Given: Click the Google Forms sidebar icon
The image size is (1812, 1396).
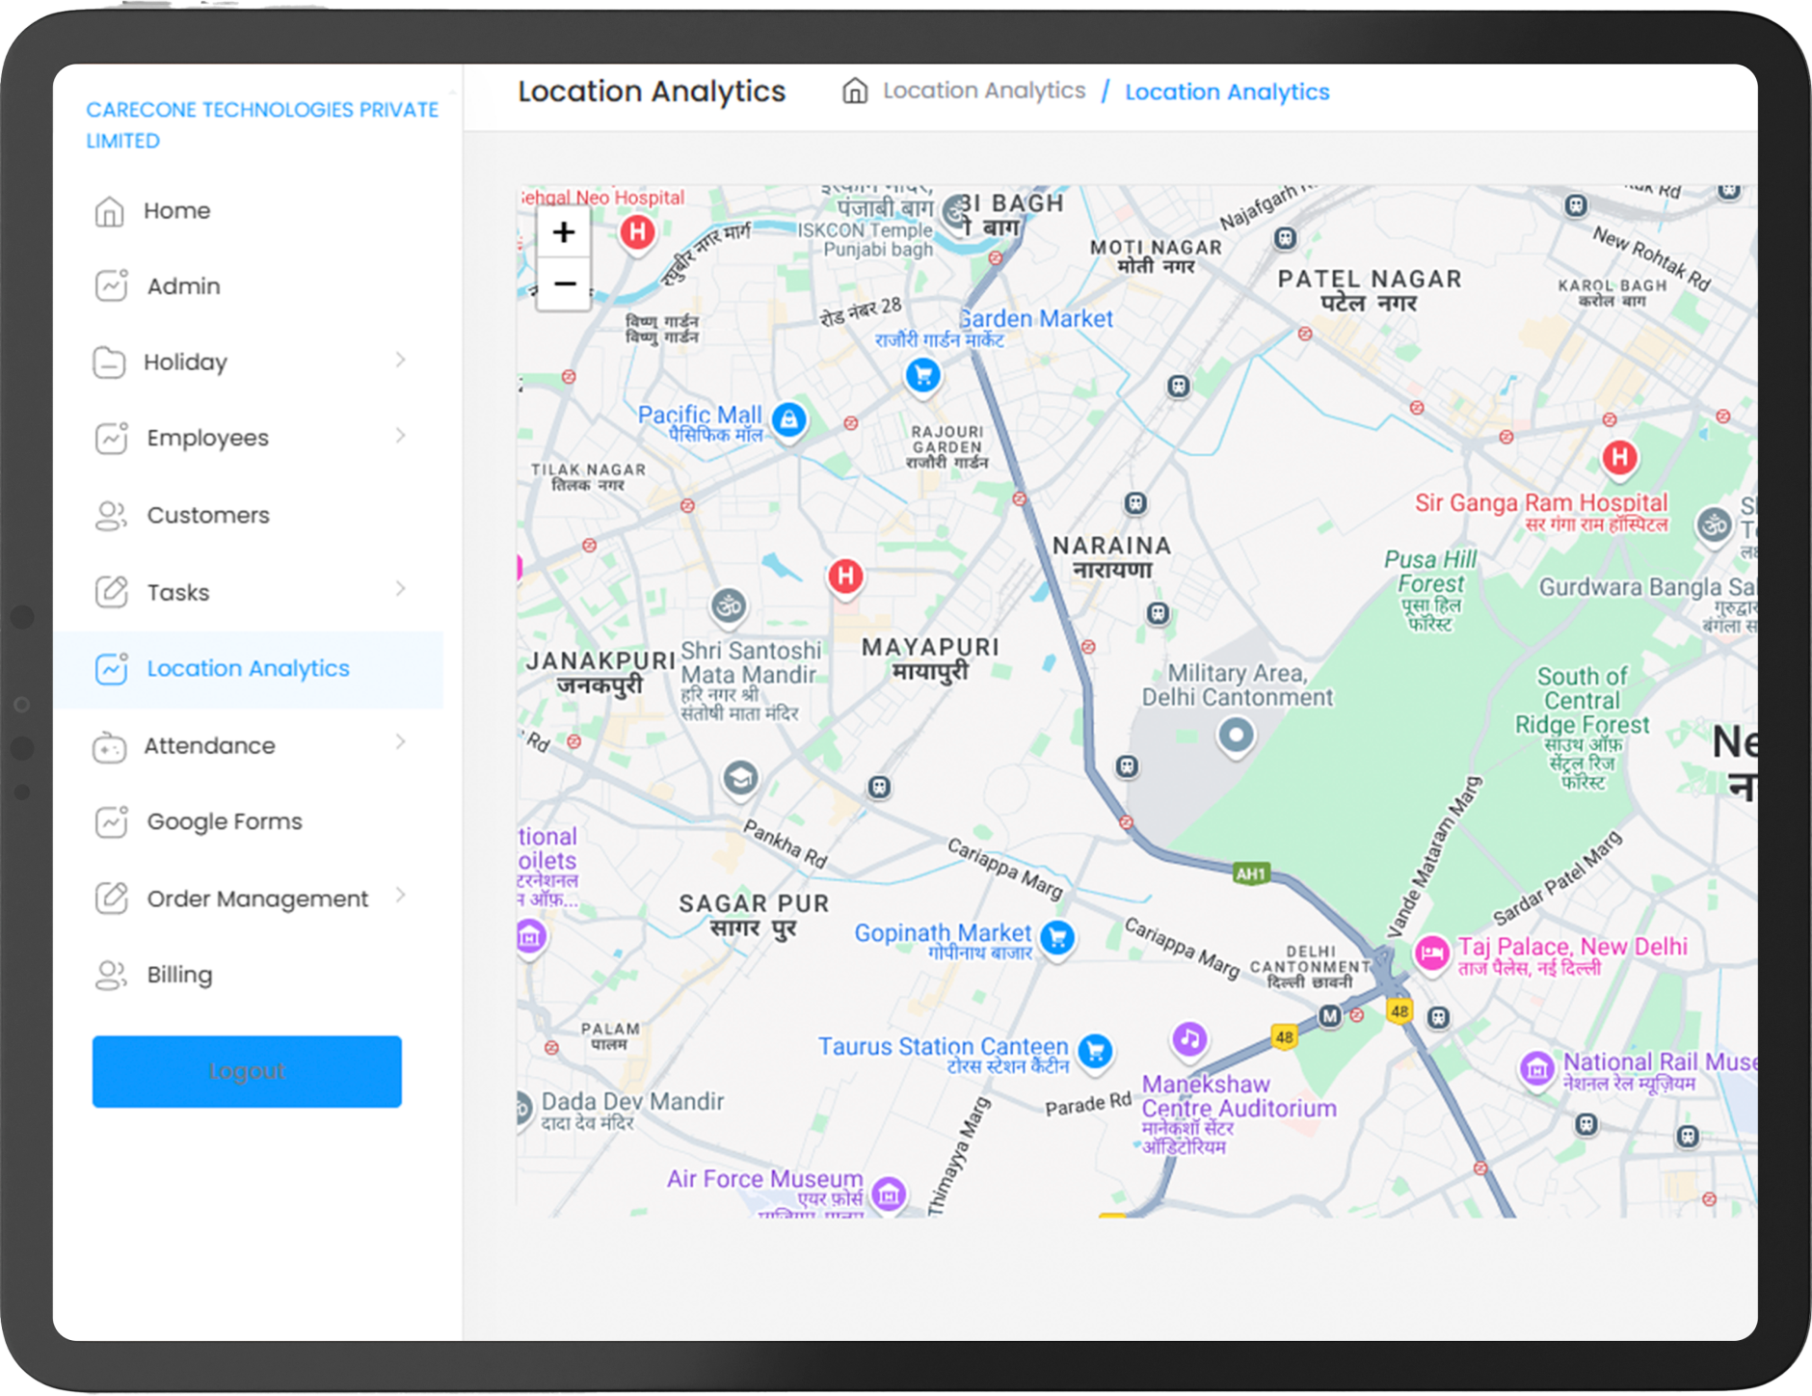Looking at the screenshot, I should click(x=111, y=821).
